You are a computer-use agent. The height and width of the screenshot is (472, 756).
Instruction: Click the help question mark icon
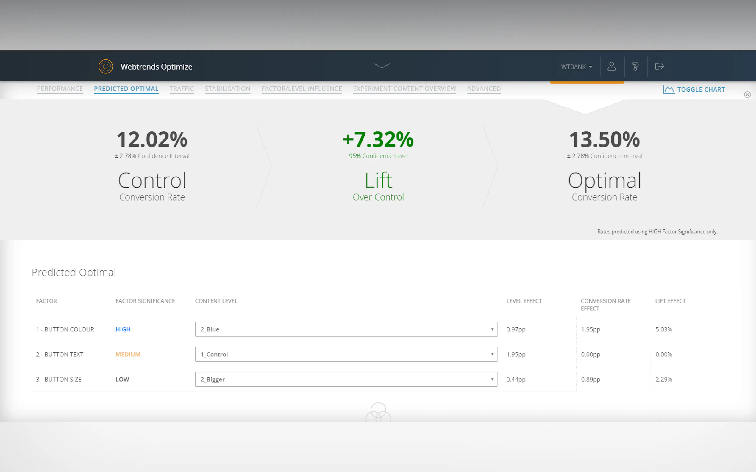pyautogui.click(x=635, y=67)
